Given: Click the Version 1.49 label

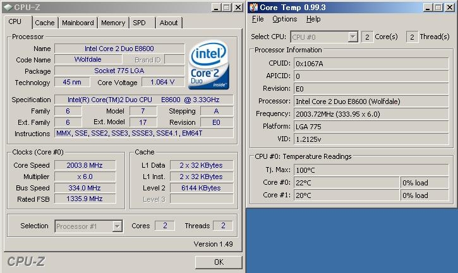Looking at the screenshot, I should pos(214,244).
